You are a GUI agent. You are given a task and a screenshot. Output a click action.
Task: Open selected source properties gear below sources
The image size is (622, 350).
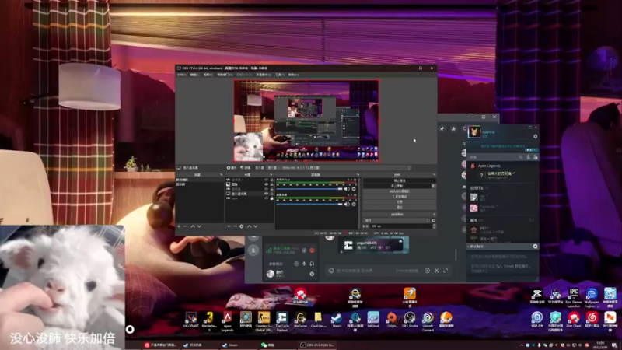(242, 226)
